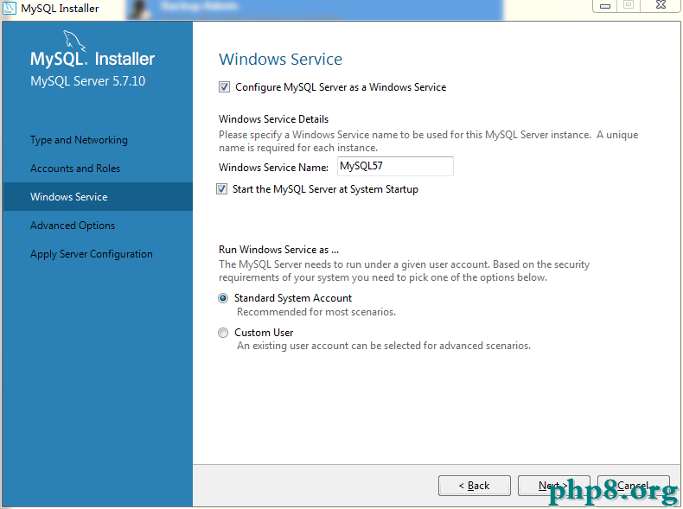The height and width of the screenshot is (509, 683).
Task: Click the MySQL dolphin logo in sidebar
Action: [x=74, y=41]
